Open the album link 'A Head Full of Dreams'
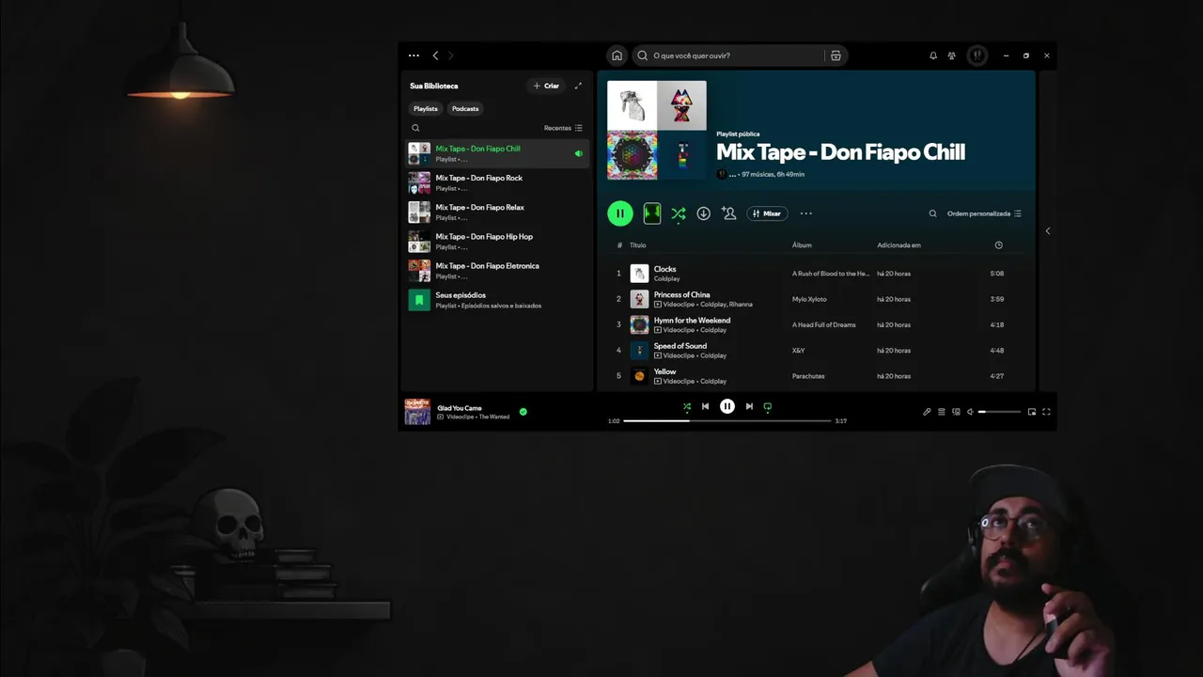Image resolution: width=1203 pixels, height=677 pixels. point(824,324)
